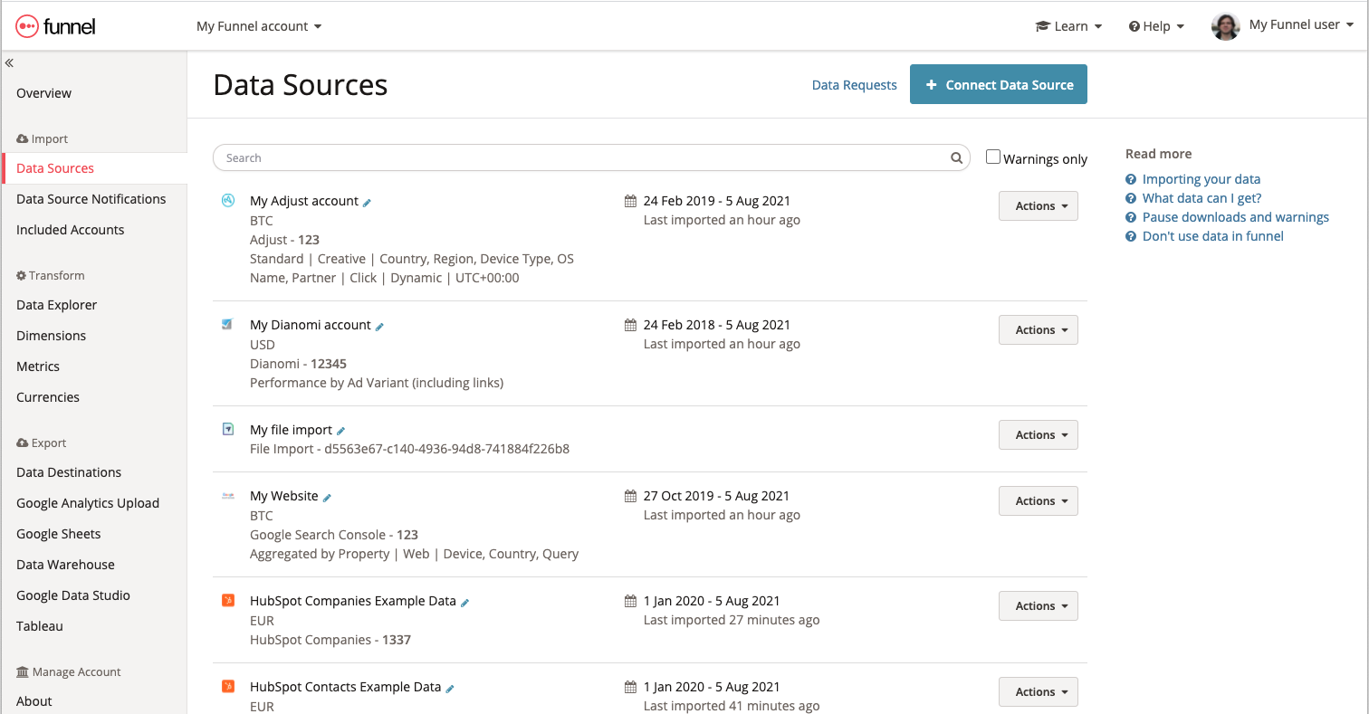This screenshot has width=1369, height=714.
Task: Open Data Source Notifications
Action: click(x=91, y=199)
